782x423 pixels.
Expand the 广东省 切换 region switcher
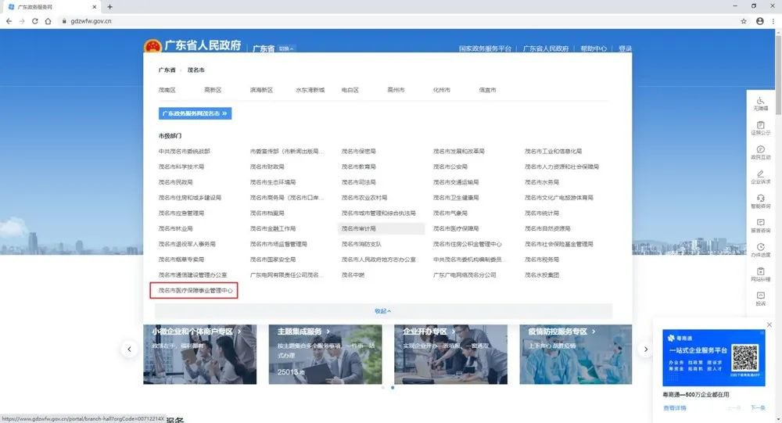coord(286,49)
